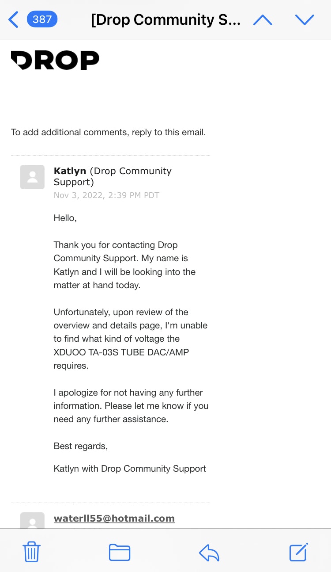Screen dimensions: 331x572
Task: Tap the 'Katlyn with Drop Community Support' signature
Action: point(130,469)
